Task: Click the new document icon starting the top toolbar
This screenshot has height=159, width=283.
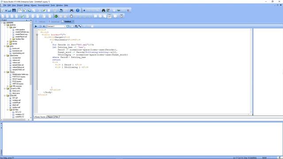Action: 3,11
